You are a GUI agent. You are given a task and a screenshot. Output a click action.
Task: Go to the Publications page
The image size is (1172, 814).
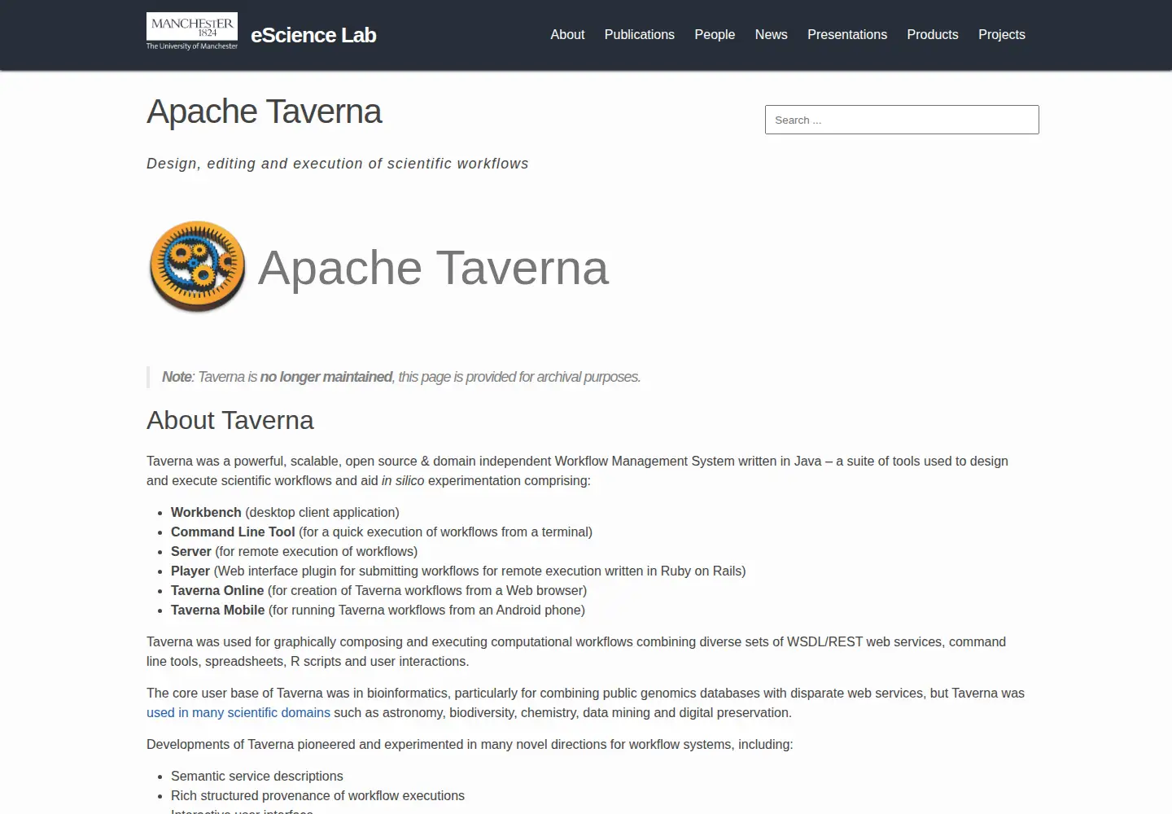639,34
